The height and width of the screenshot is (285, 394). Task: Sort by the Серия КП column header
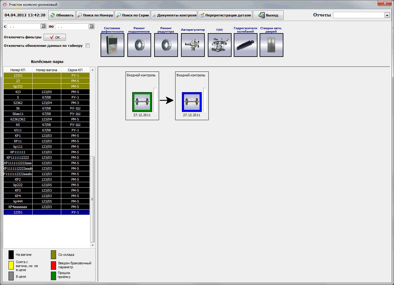pos(75,70)
